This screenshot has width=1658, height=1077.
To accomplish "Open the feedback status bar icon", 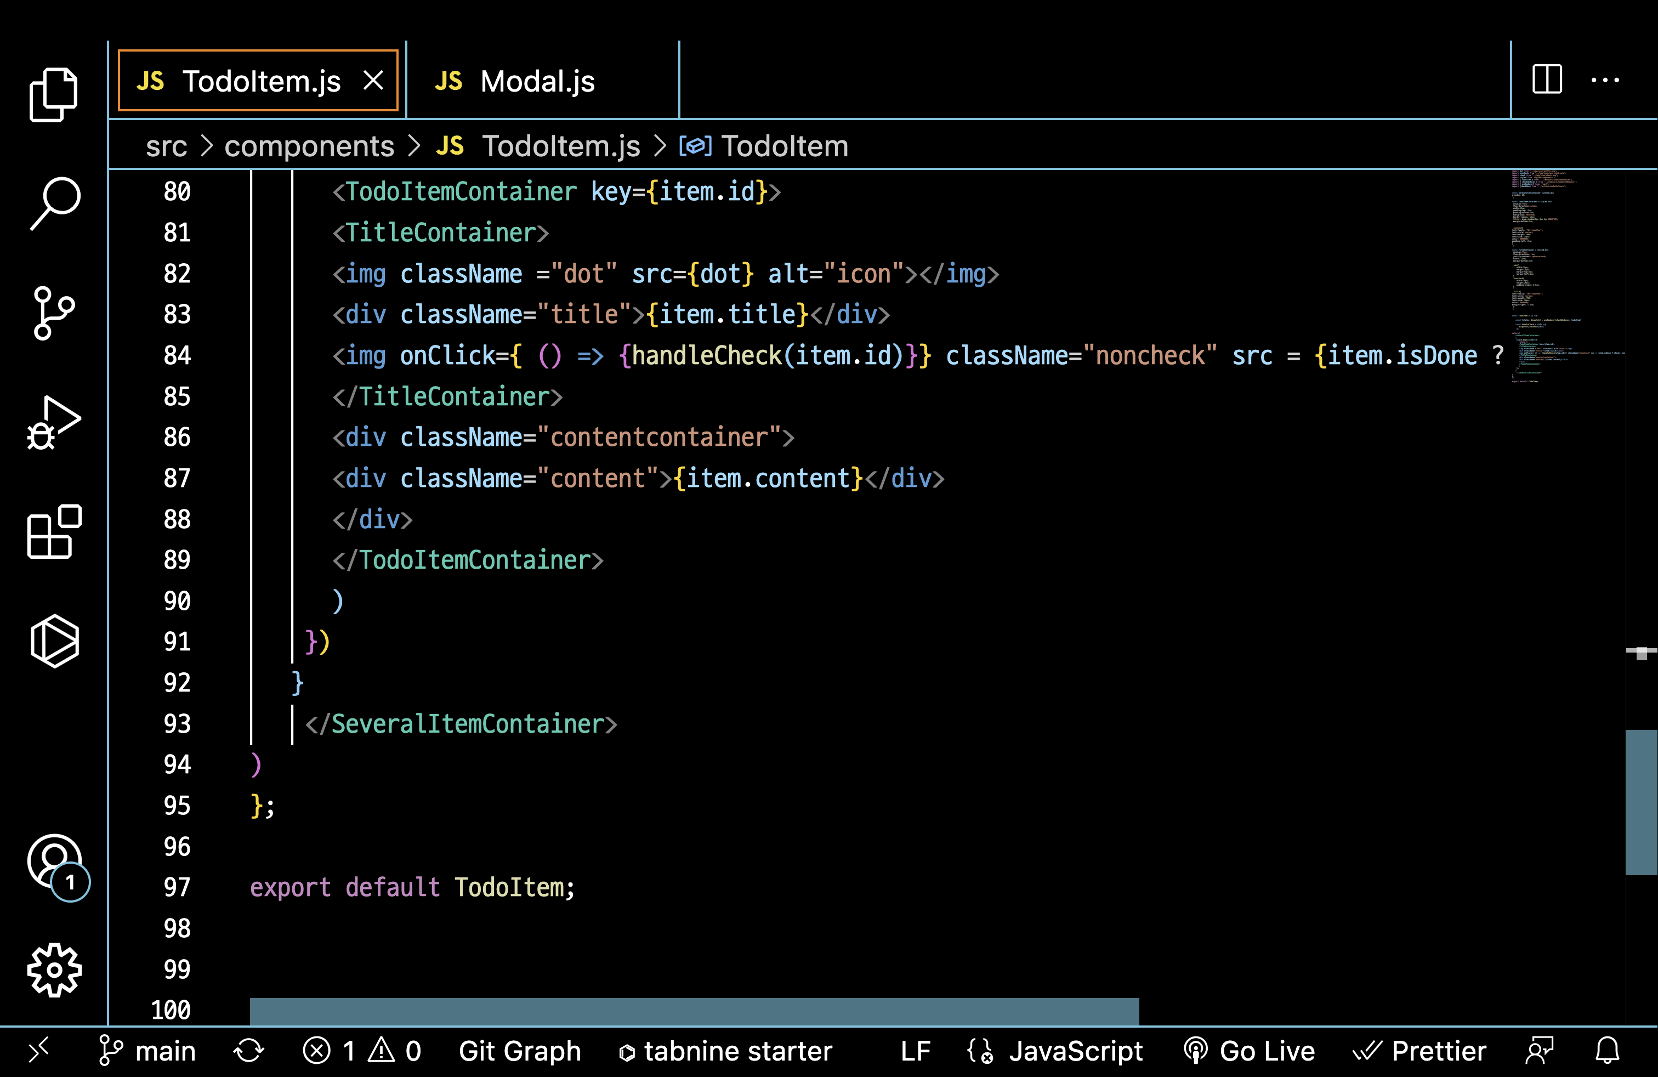I will click(1540, 1051).
